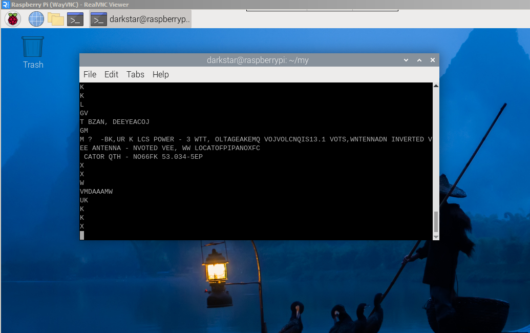This screenshot has width=530, height=333.
Task: Minimize the terminal window
Action: pyautogui.click(x=406, y=60)
